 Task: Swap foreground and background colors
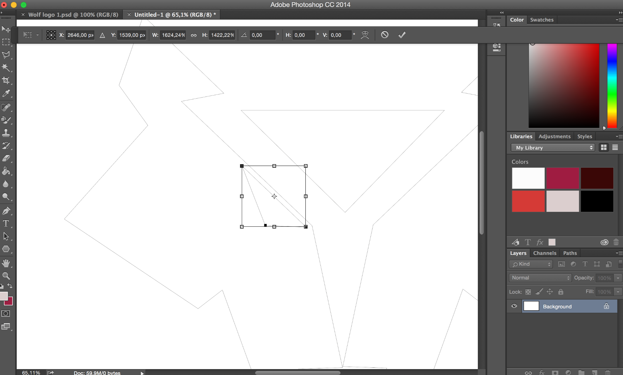tap(10, 286)
